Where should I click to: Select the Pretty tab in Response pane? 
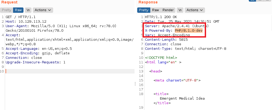click(x=144, y=10)
